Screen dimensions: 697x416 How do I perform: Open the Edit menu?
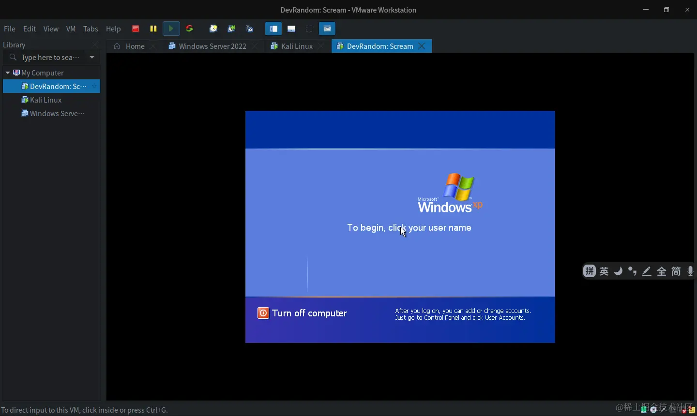[30, 29]
